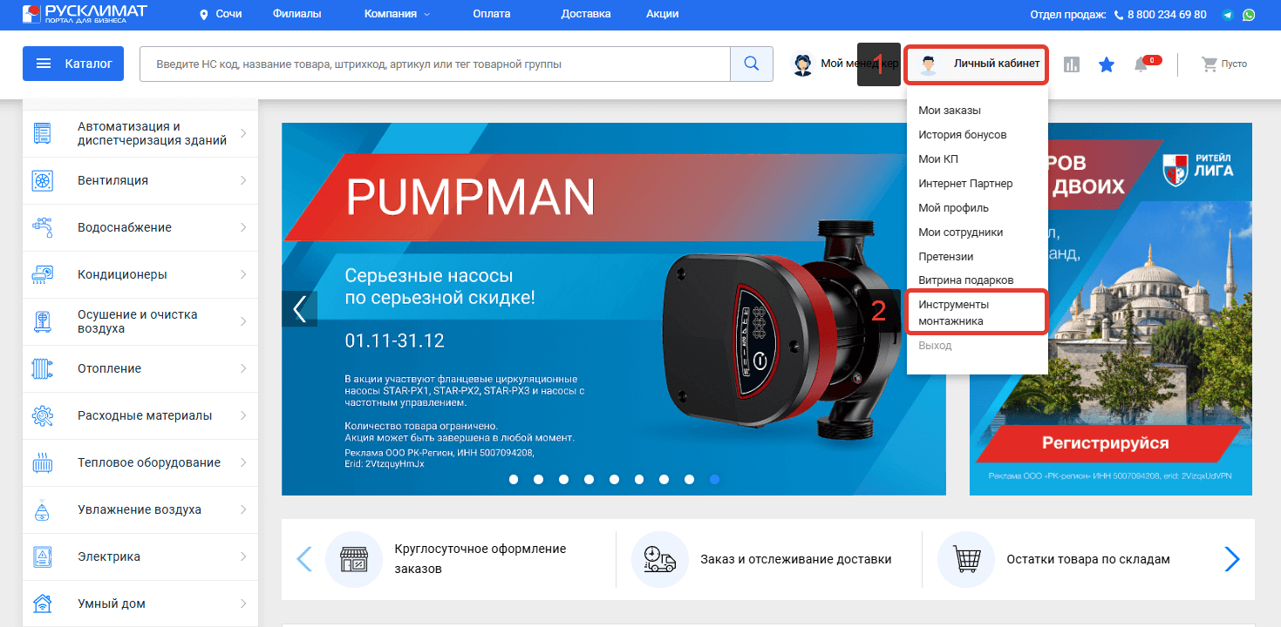The width and height of the screenshot is (1281, 627).
Task: Select Мои сотрудники menu item
Action: (961, 233)
